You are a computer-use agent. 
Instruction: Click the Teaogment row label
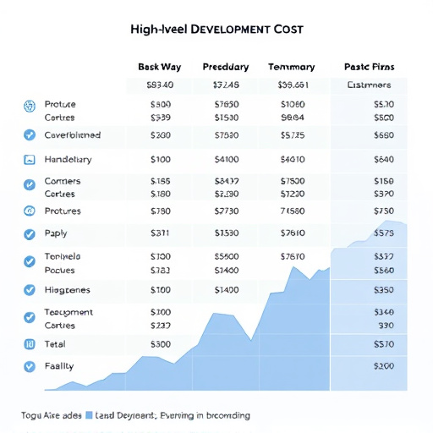tap(69, 312)
